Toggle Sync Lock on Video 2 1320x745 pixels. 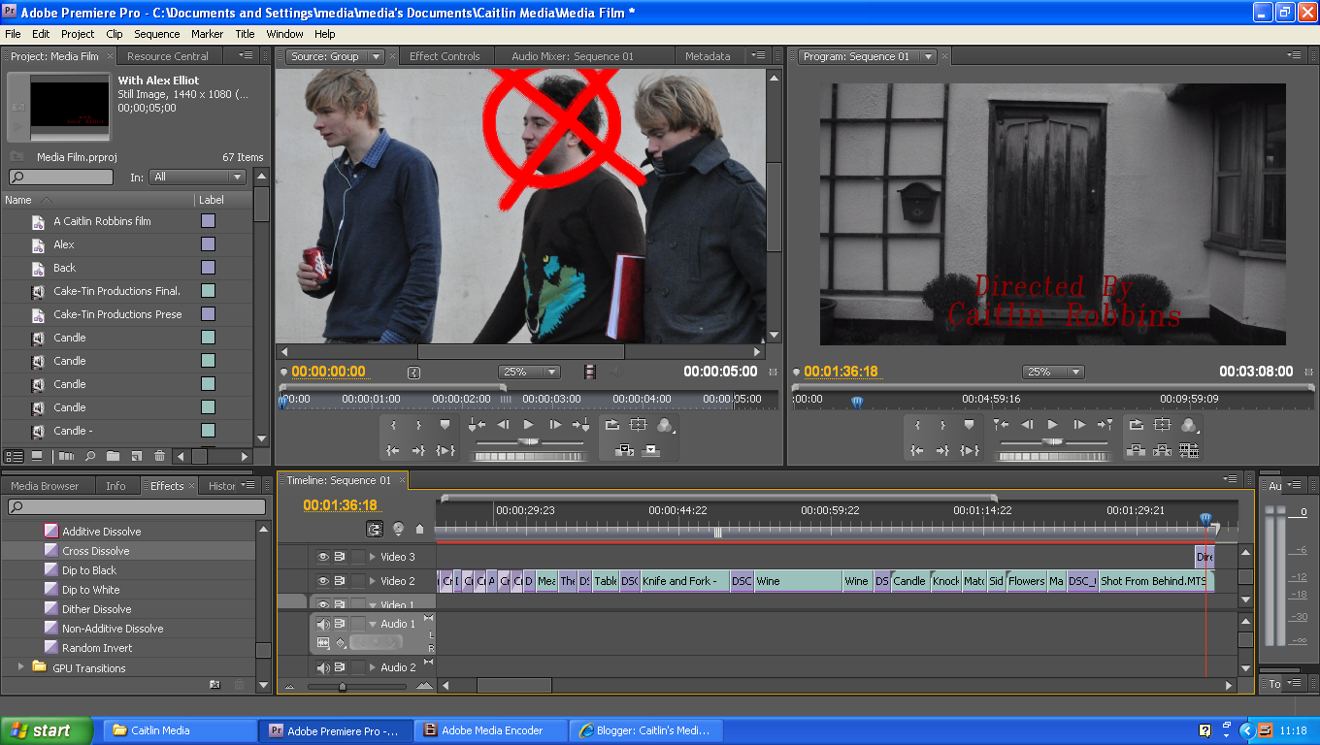click(x=341, y=581)
